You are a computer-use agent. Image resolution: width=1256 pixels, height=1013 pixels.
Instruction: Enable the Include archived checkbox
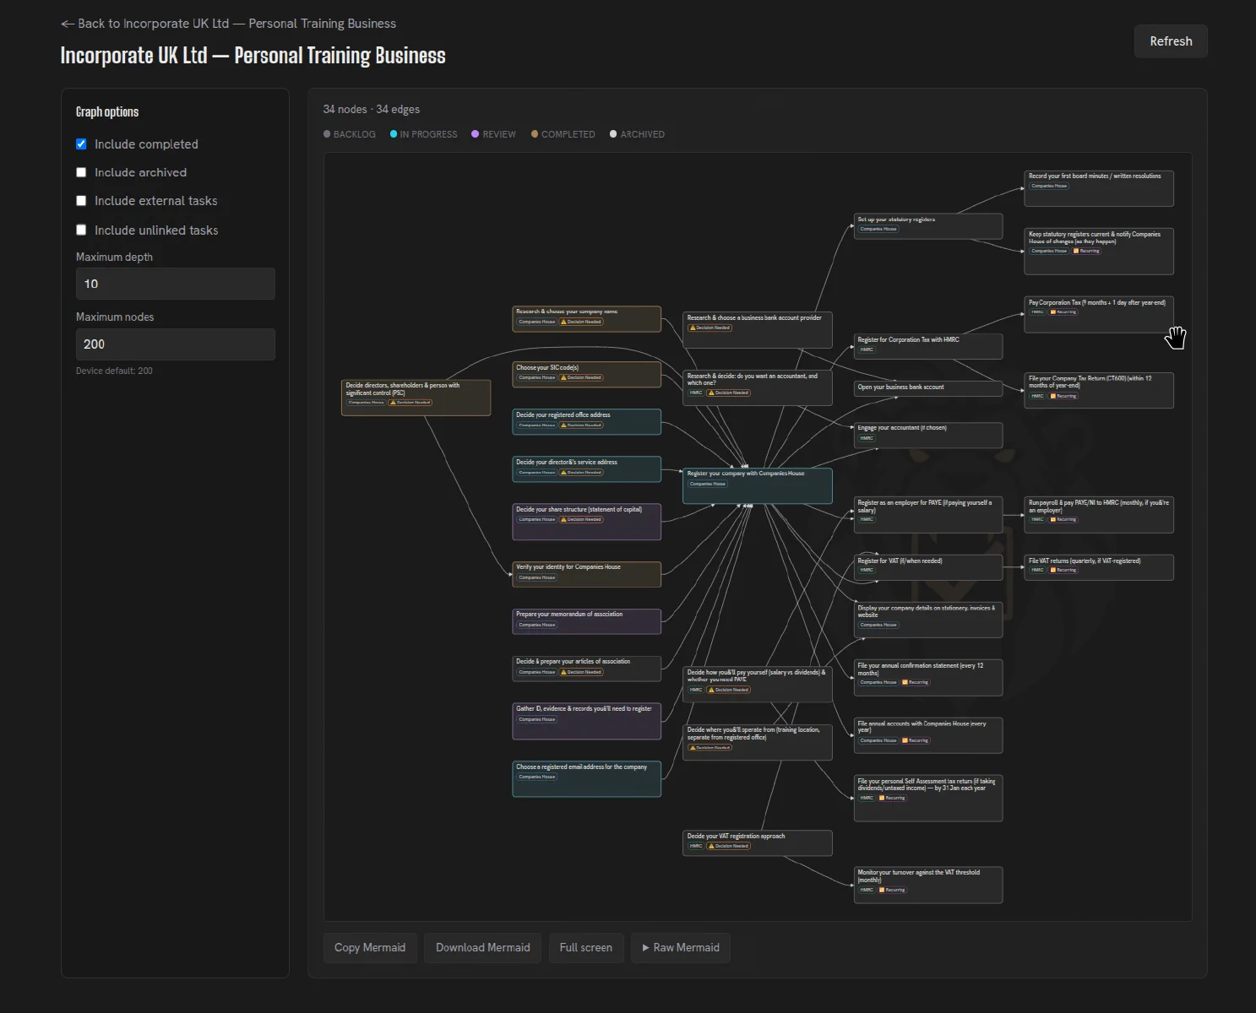[x=81, y=172]
